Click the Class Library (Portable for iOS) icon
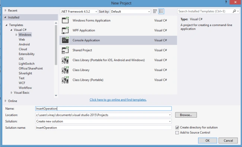The width and height of the screenshot is (242, 147). (65, 60)
